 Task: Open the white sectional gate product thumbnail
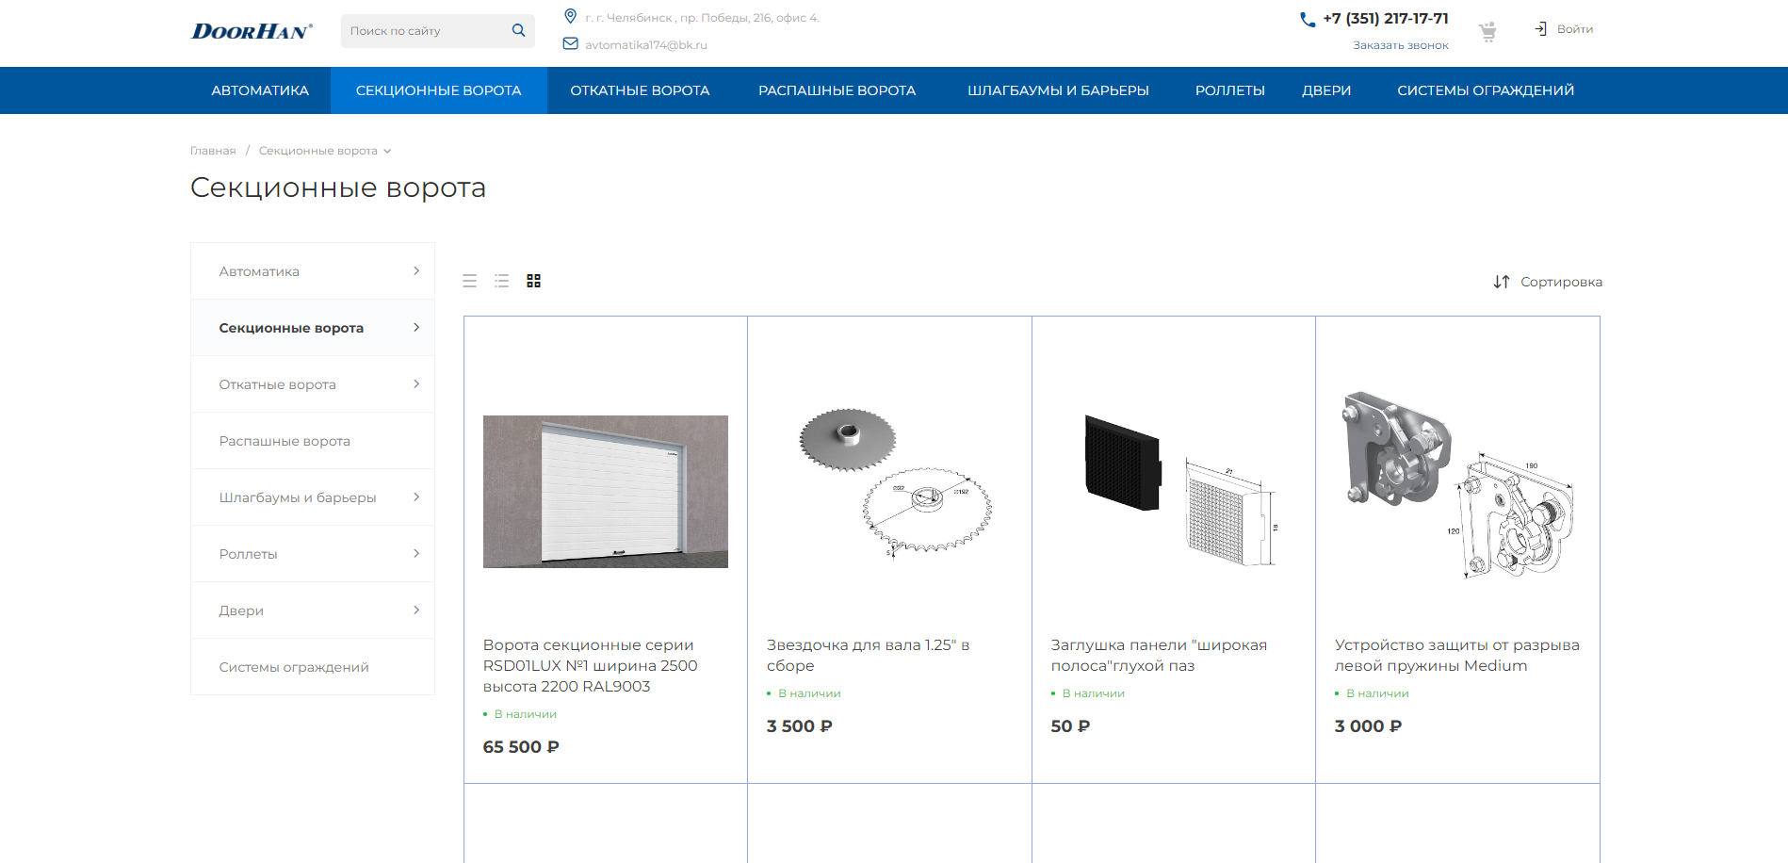point(606,491)
